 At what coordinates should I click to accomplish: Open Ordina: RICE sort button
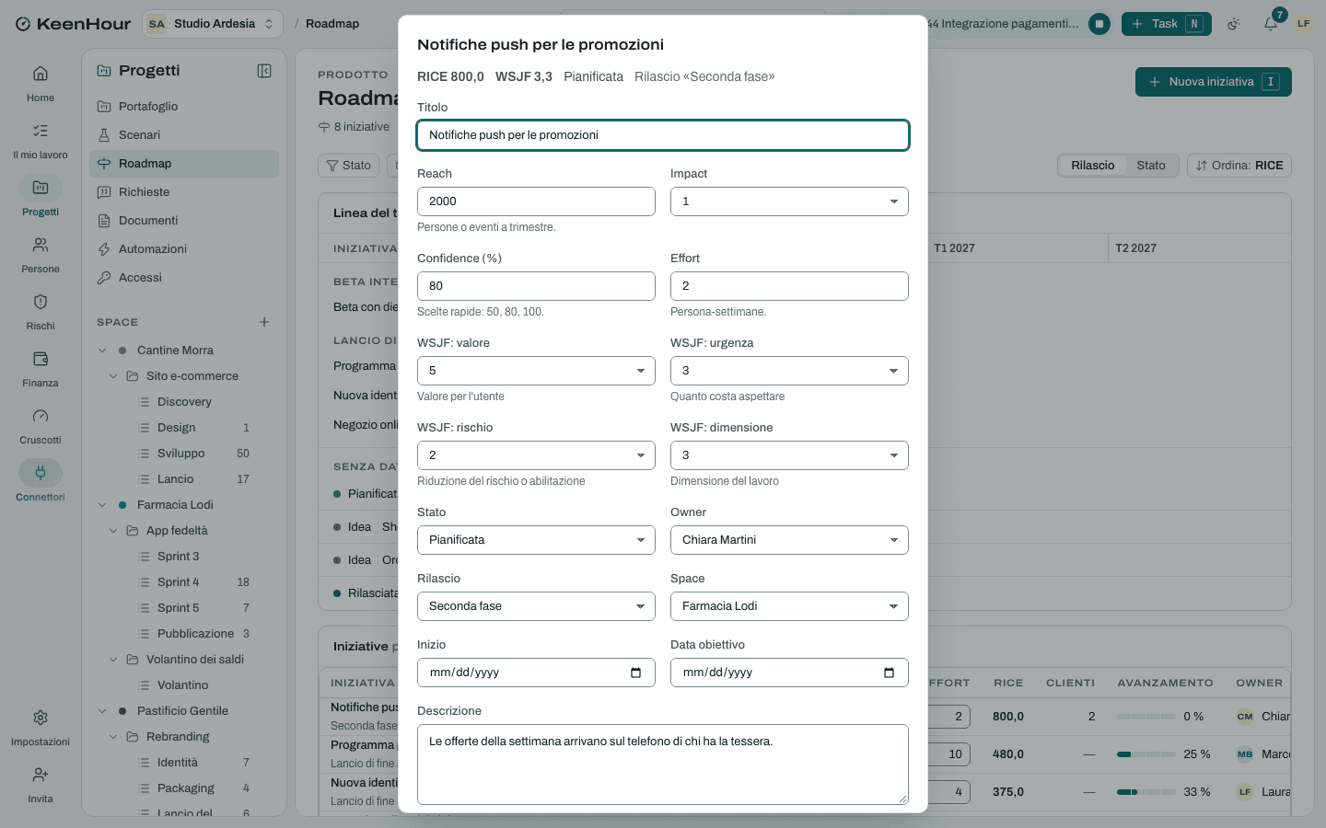[x=1239, y=166]
